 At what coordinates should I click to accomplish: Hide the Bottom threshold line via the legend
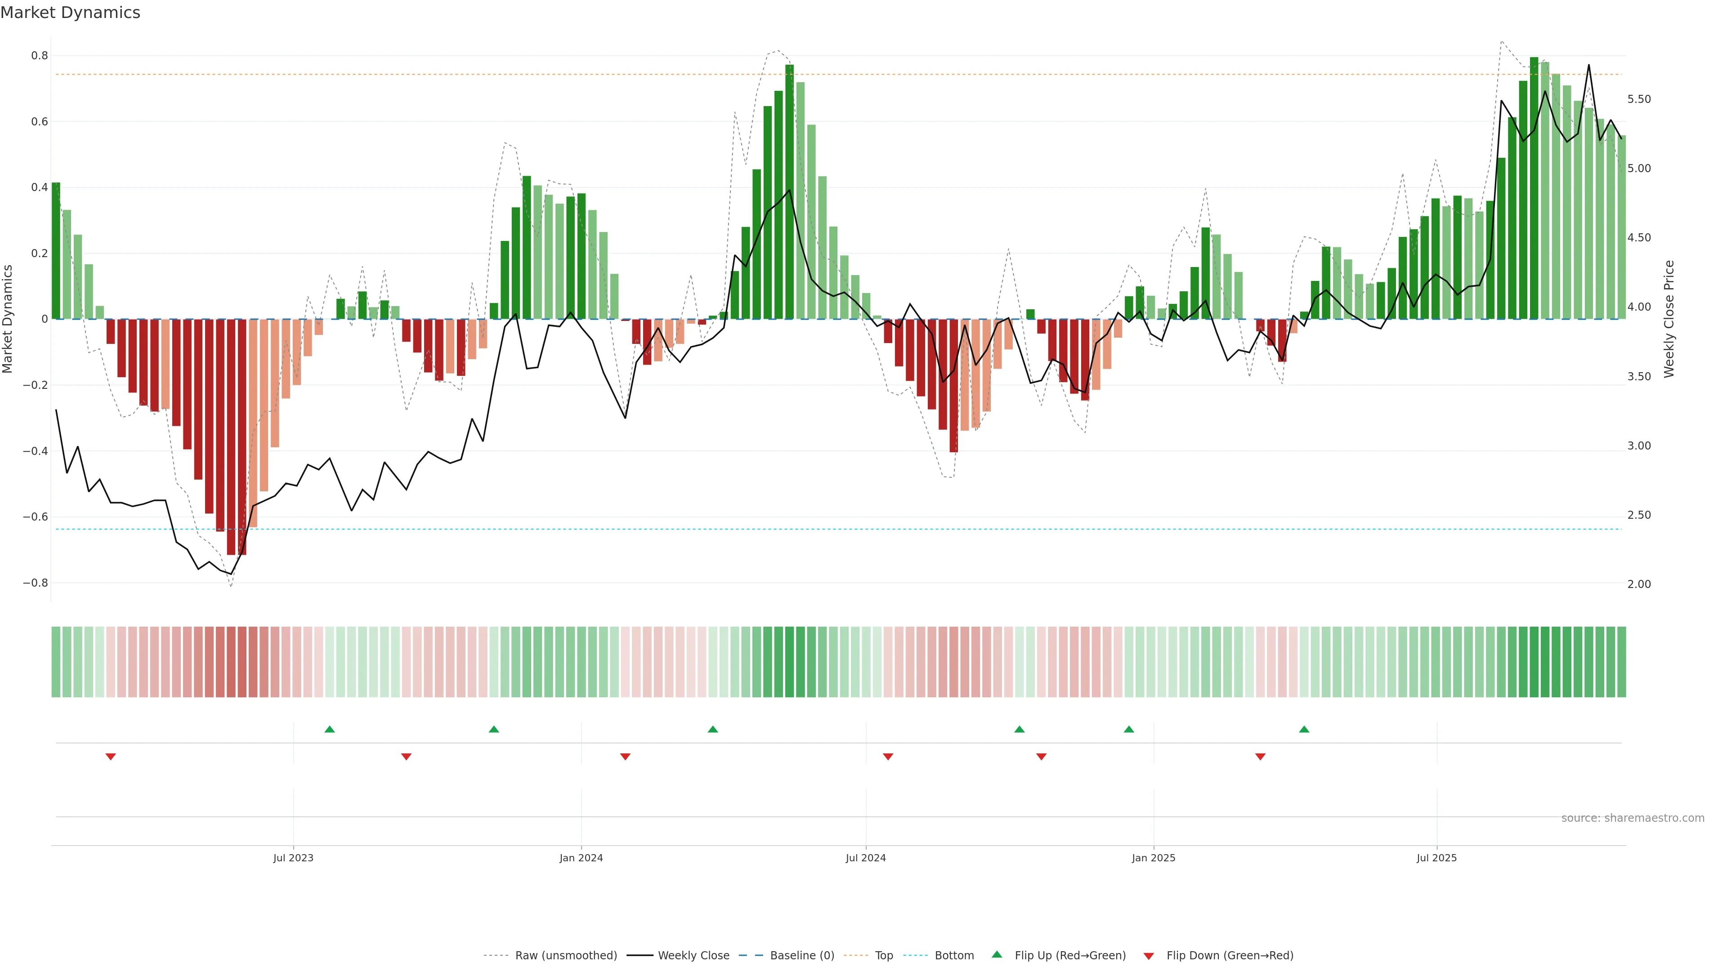(x=954, y=956)
